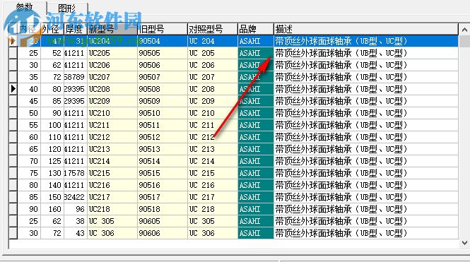This screenshot has width=470, height=262.
Task: Click ASAHI brand cell in UC205 row
Action: tap(256, 53)
